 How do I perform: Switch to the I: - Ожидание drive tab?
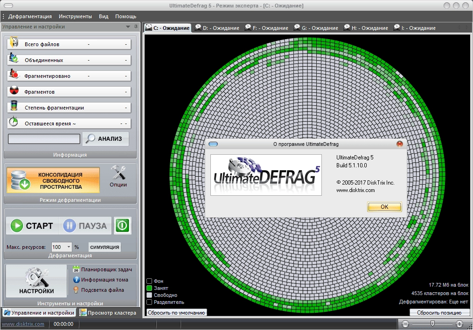(x=415, y=27)
